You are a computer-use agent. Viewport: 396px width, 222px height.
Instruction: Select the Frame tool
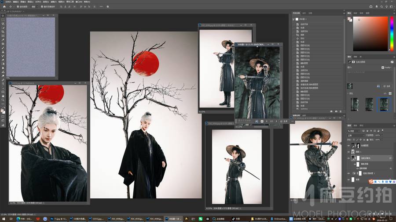pos(3,36)
